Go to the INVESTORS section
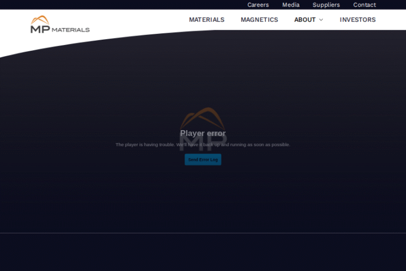Viewport: 406px width, 271px height. tap(357, 20)
